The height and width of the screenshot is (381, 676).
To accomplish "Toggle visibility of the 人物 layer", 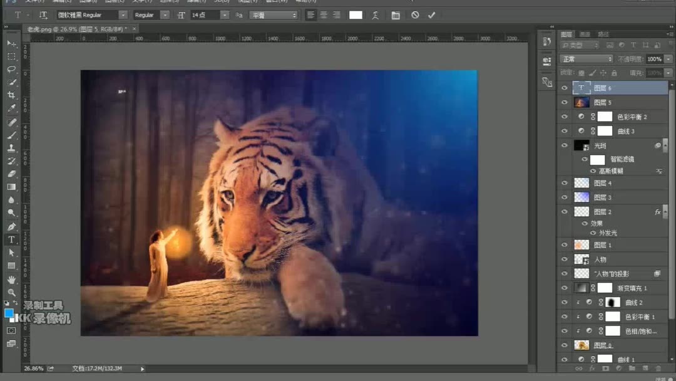I will tap(565, 259).
